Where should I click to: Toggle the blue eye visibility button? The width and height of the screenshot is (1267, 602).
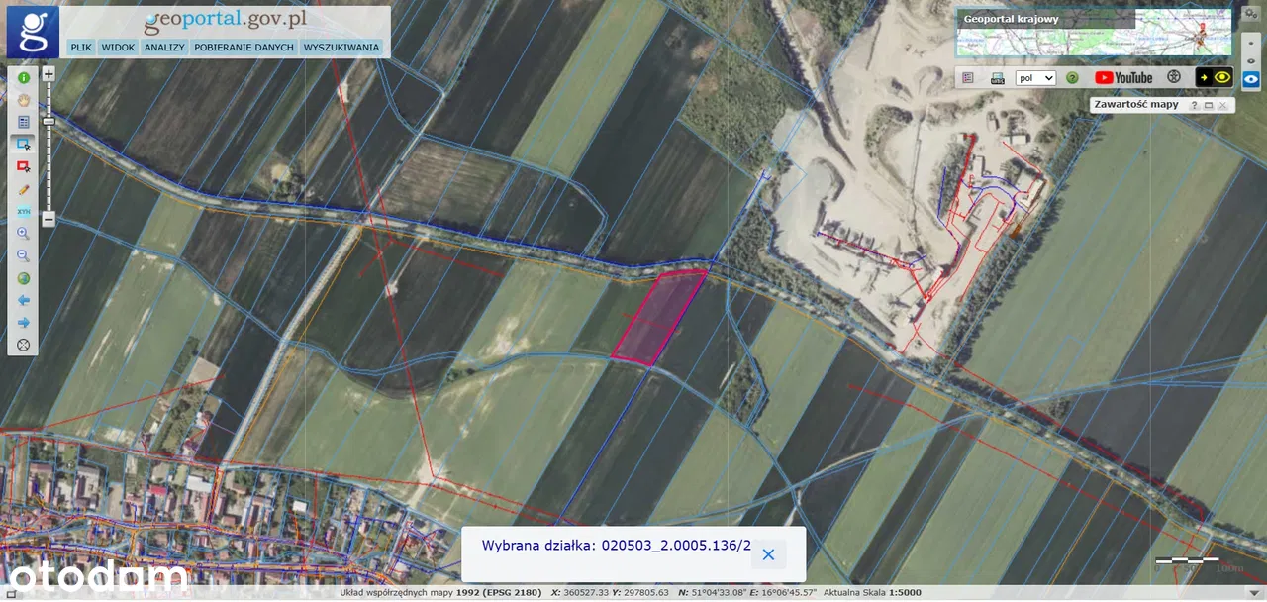[1251, 79]
